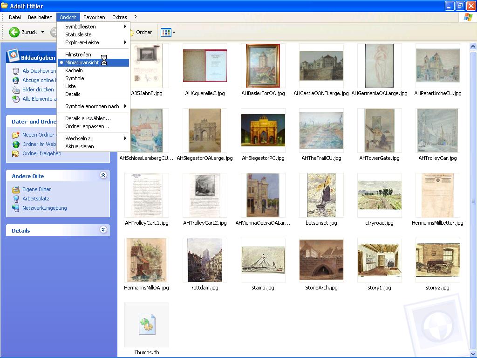Click the Eigene Bilder folder icon
This screenshot has width=477, height=358.
pos(15,190)
